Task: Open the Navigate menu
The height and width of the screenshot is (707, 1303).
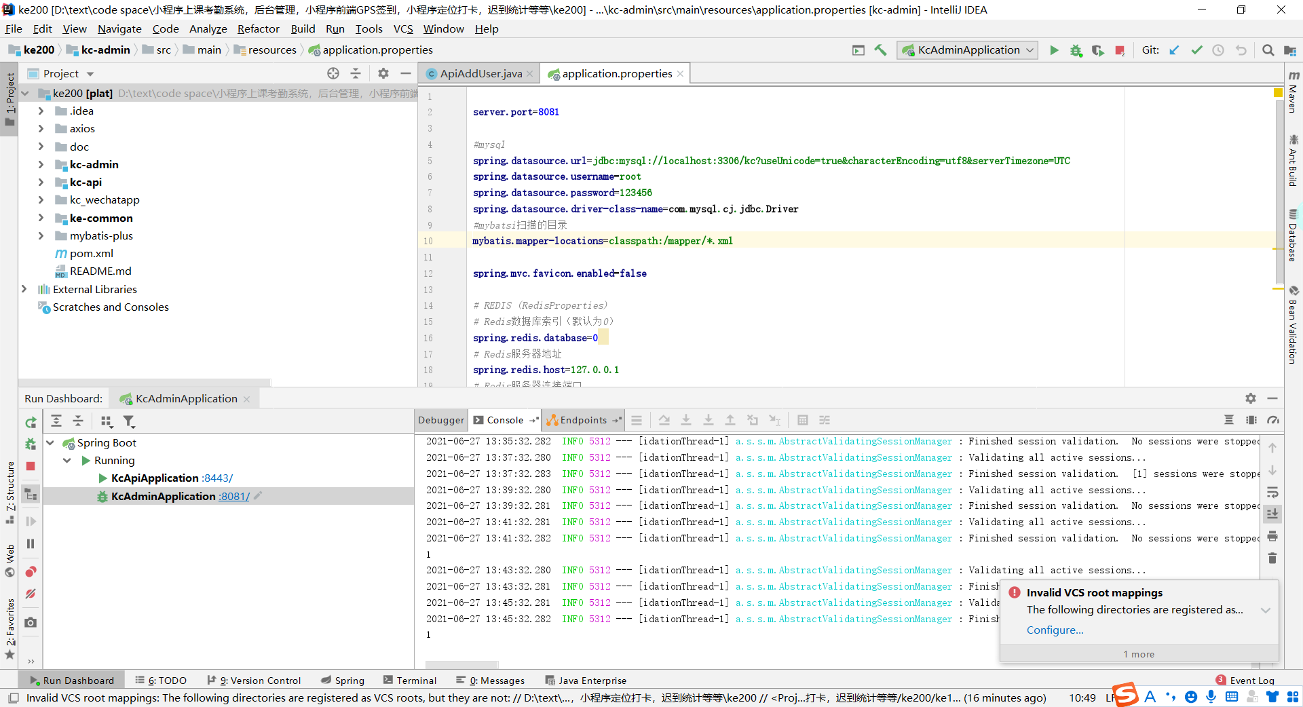Action: click(x=119, y=28)
